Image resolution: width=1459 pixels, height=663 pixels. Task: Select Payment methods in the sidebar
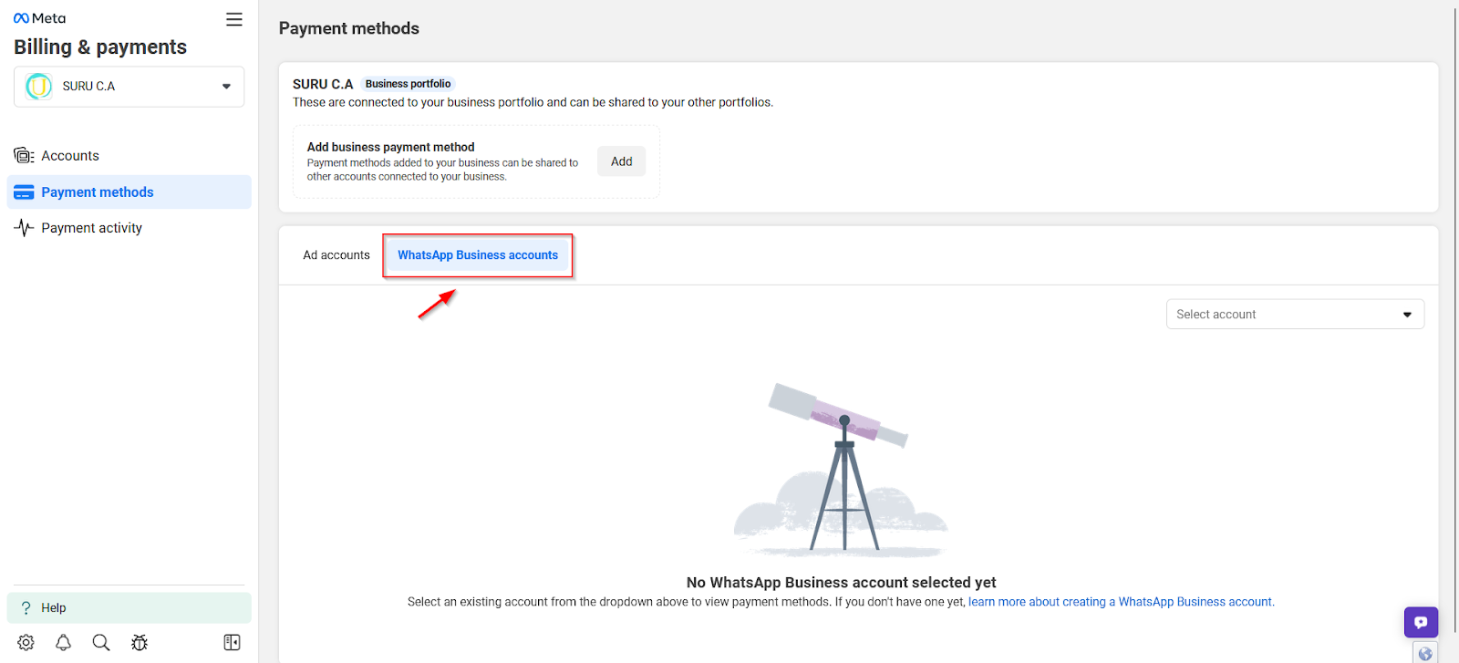(x=129, y=192)
